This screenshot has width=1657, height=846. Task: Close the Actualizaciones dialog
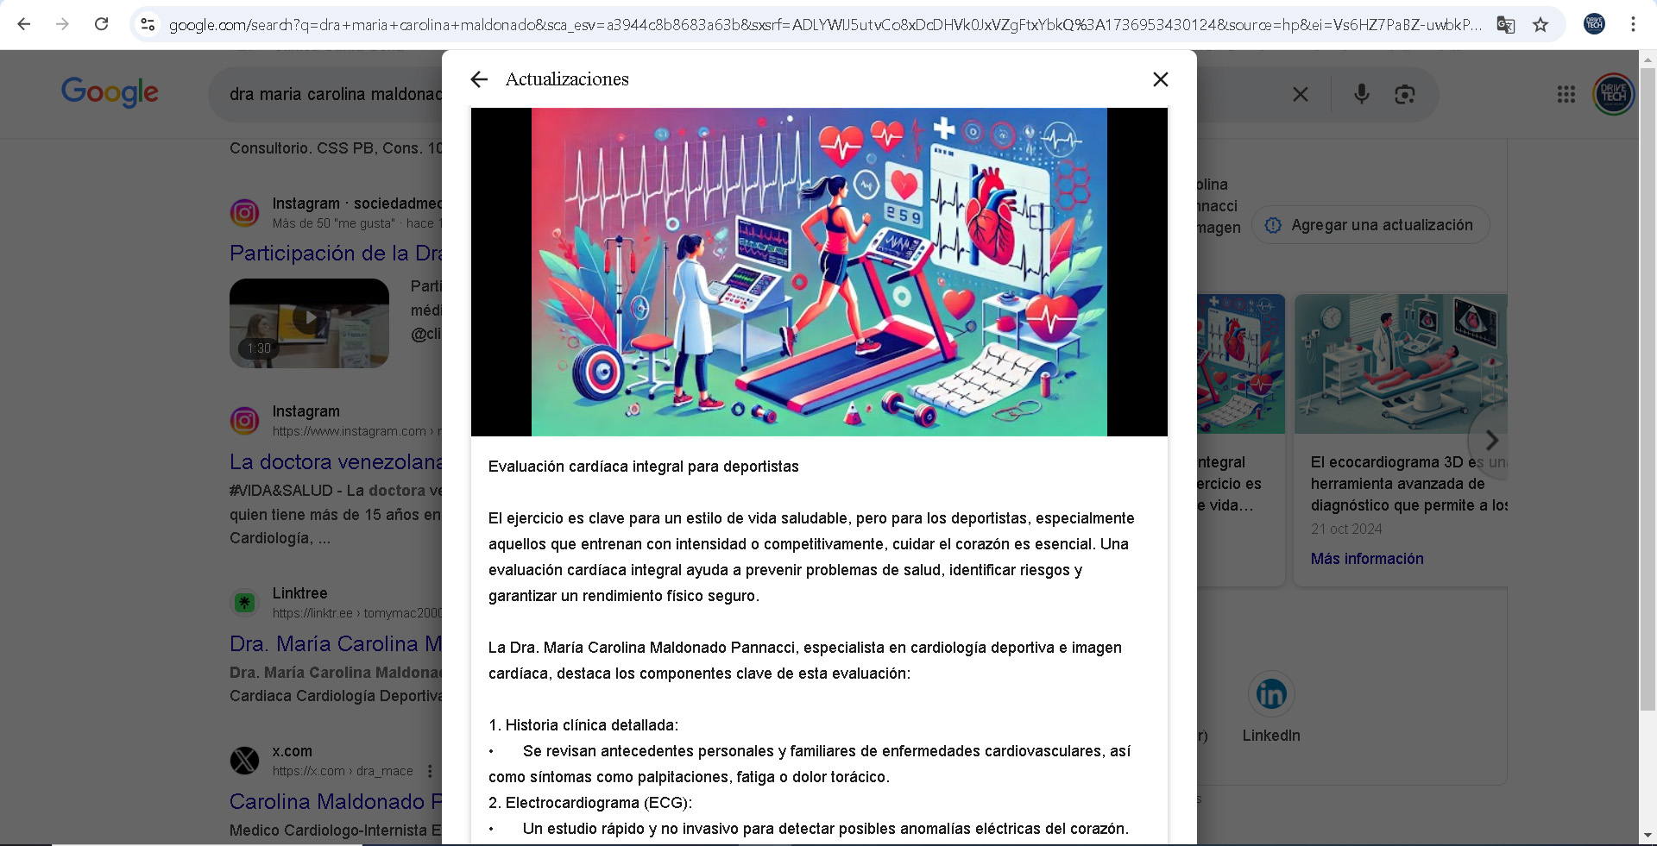coord(1160,79)
